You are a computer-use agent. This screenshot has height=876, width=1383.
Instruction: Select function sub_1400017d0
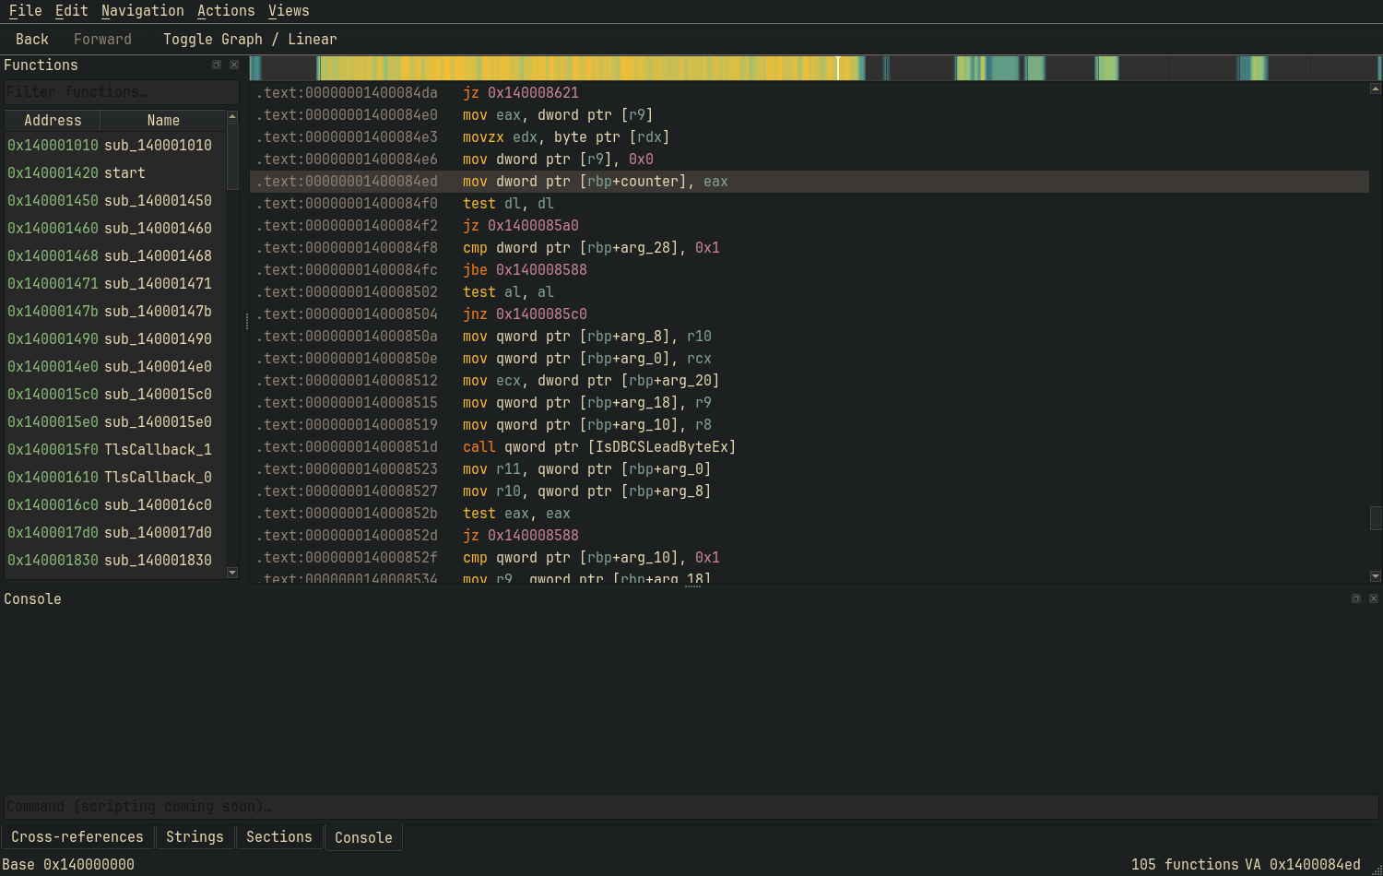coord(115,533)
